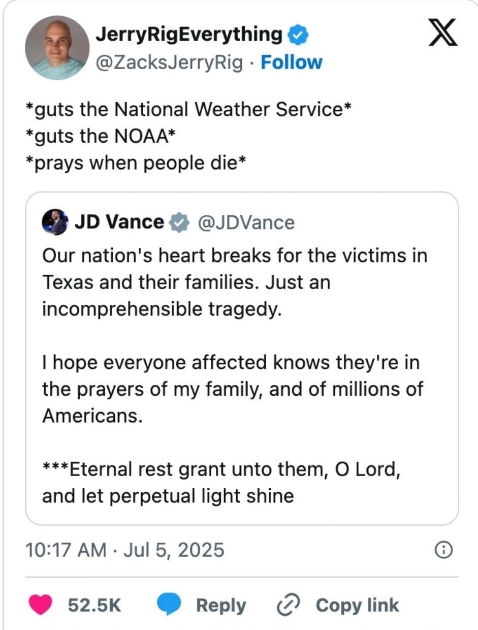
Task: Click the JerryRigEverything display name
Action: coord(188,35)
